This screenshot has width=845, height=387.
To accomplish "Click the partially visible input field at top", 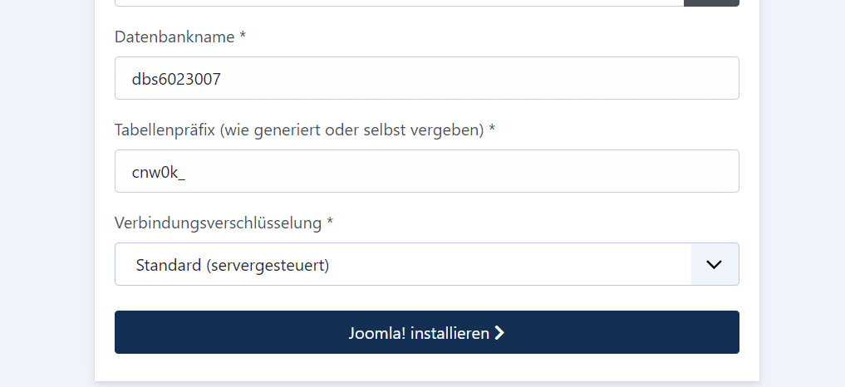I will click(x=400, y=2).
